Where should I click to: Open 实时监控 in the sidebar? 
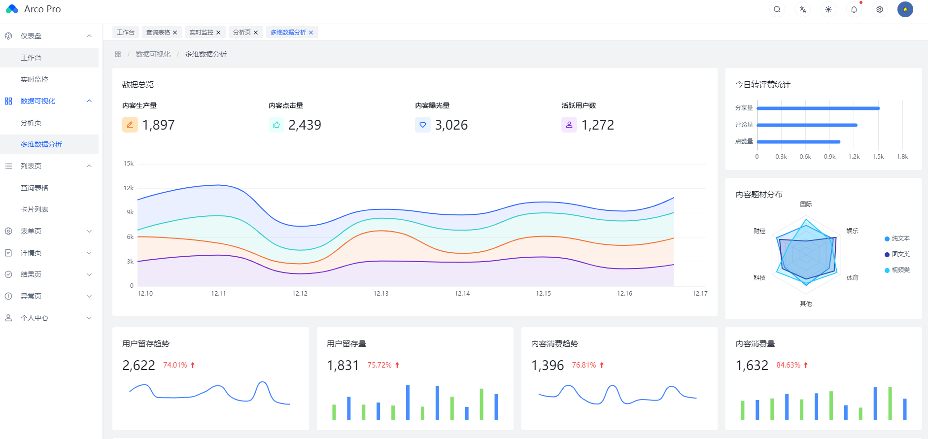point(49,79)
